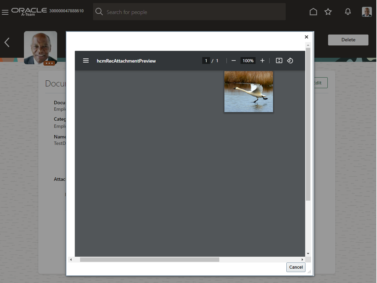Click the swan image in preview
Viewport: 377px width, 283px height.
pyautogui.click(x=249, y=92)
